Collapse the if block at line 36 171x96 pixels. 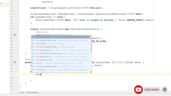pos(19,17)
